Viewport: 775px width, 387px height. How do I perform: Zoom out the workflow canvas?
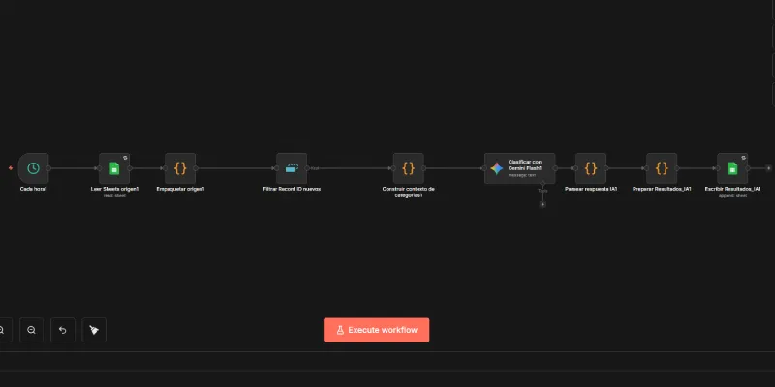pos(31,330)
